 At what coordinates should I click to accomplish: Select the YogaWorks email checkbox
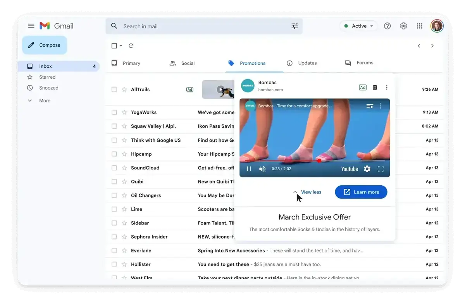tap(114, 112)
